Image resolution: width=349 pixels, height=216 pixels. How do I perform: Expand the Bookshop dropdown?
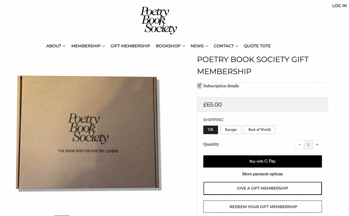(170, 46)
